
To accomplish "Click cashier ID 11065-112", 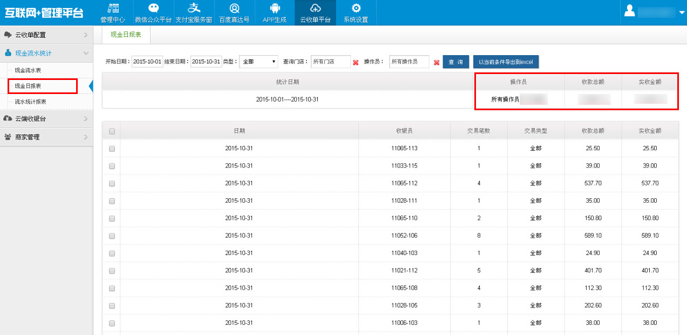I will point(404,183).
